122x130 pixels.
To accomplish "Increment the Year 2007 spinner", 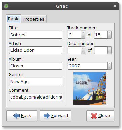I will 109,64.
